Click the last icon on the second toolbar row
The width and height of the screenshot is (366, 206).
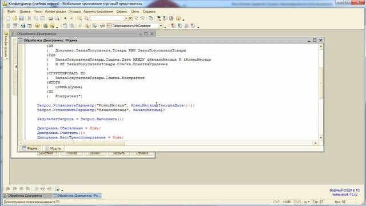[x=193, y=26]
